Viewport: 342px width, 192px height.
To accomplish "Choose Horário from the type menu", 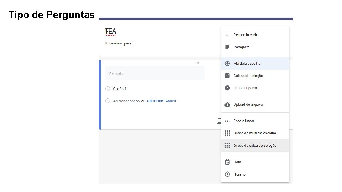I will click(255, 174).
